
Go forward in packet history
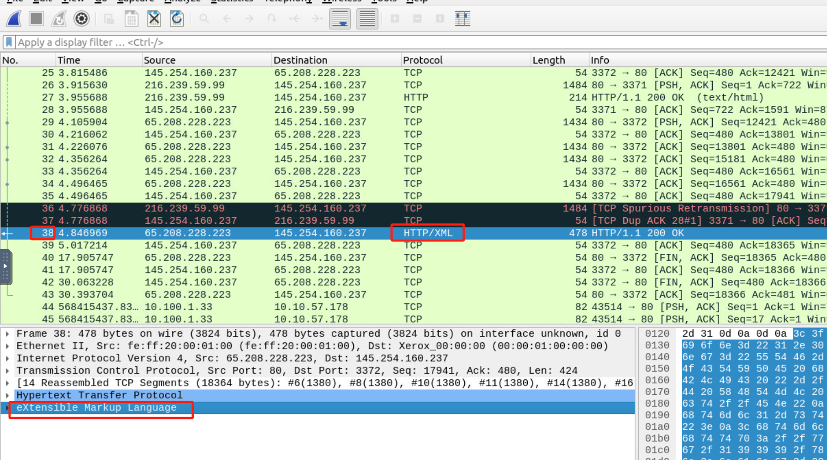pyautogui.click(x=249, y=19)
